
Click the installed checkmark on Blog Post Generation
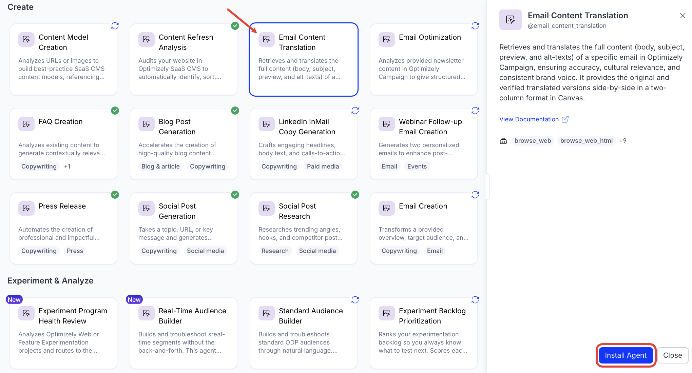[235, 111]
